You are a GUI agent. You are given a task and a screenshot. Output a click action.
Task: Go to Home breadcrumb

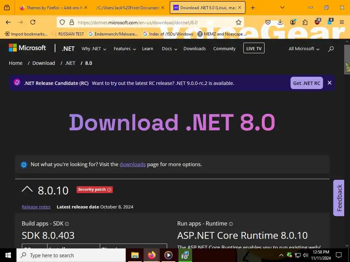(x=16, y=63)
